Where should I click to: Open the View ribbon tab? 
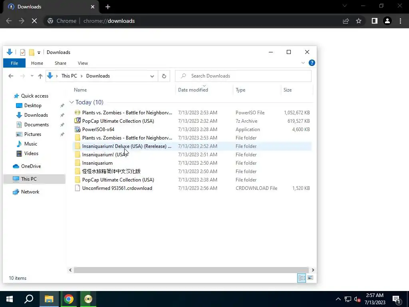point(83,63)
